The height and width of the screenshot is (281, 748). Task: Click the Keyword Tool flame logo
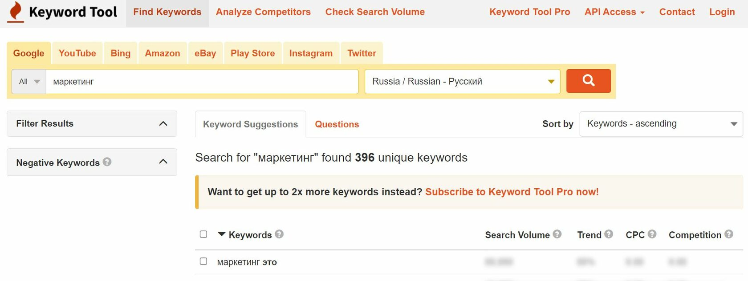15,12
